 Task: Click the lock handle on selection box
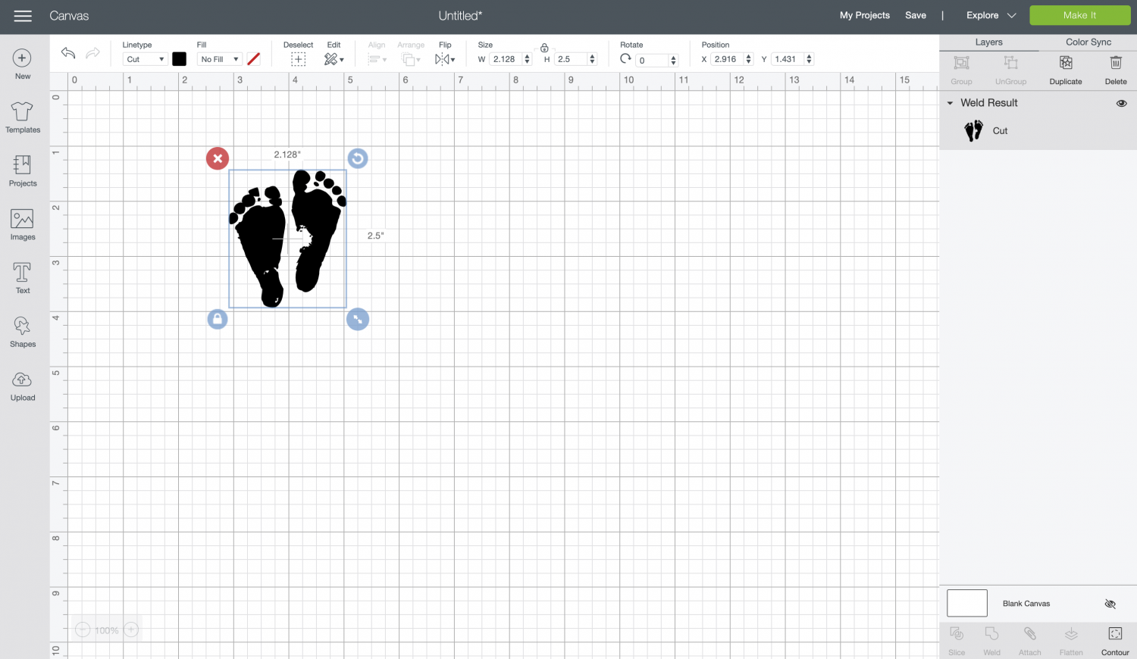218,319
